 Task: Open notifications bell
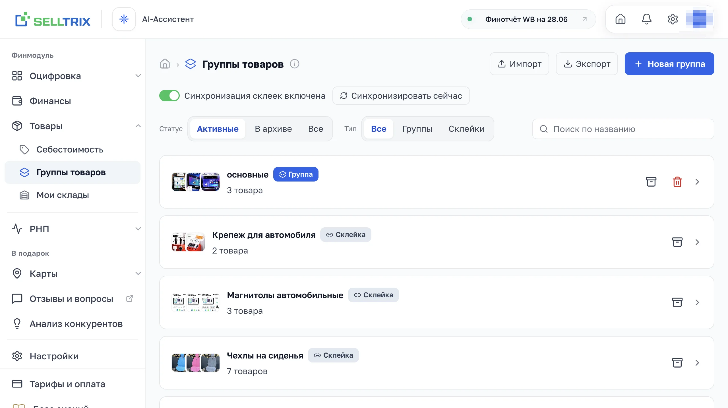(646, 19)
